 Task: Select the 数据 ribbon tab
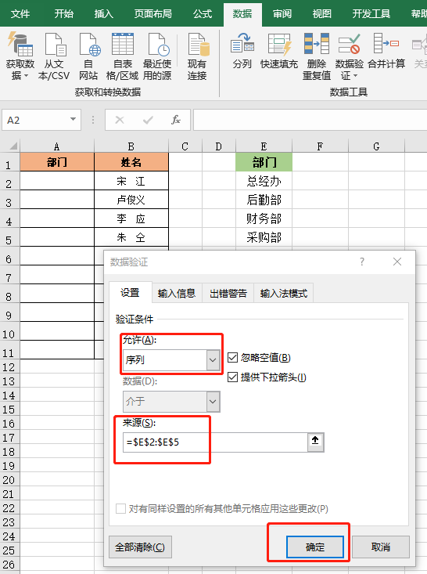(x=242, y=14)
